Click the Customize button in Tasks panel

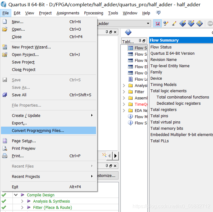[108, 175]
